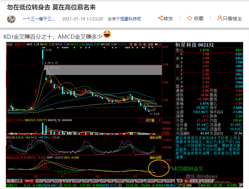Expand the chart toolbar dropdown arrow

160,45
